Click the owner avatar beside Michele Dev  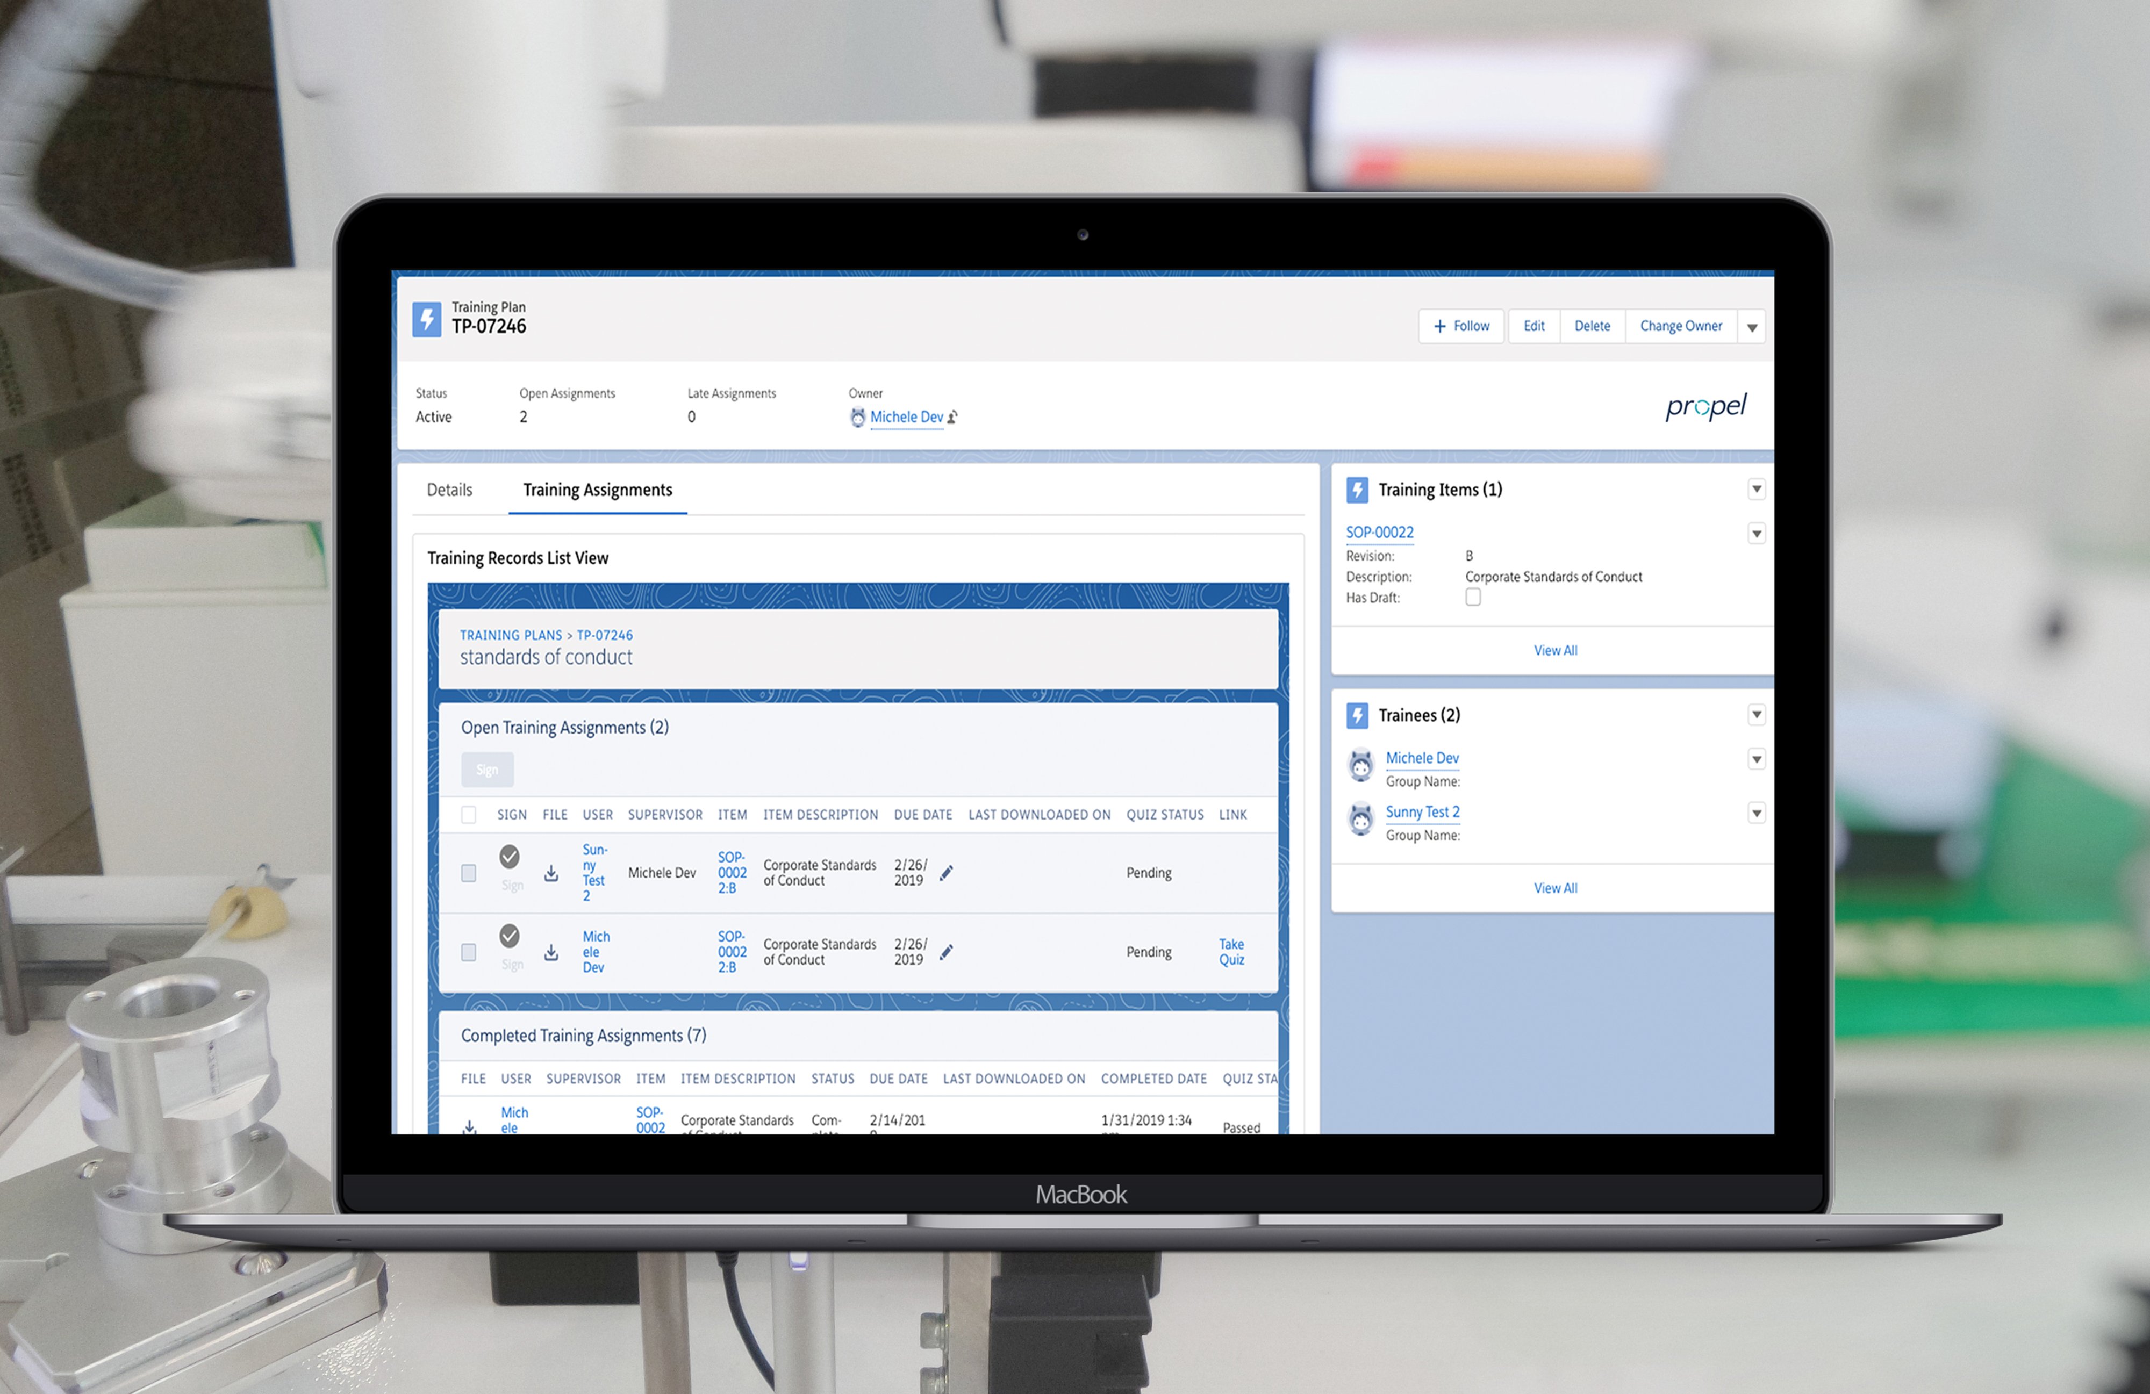(x=857, y=418)
